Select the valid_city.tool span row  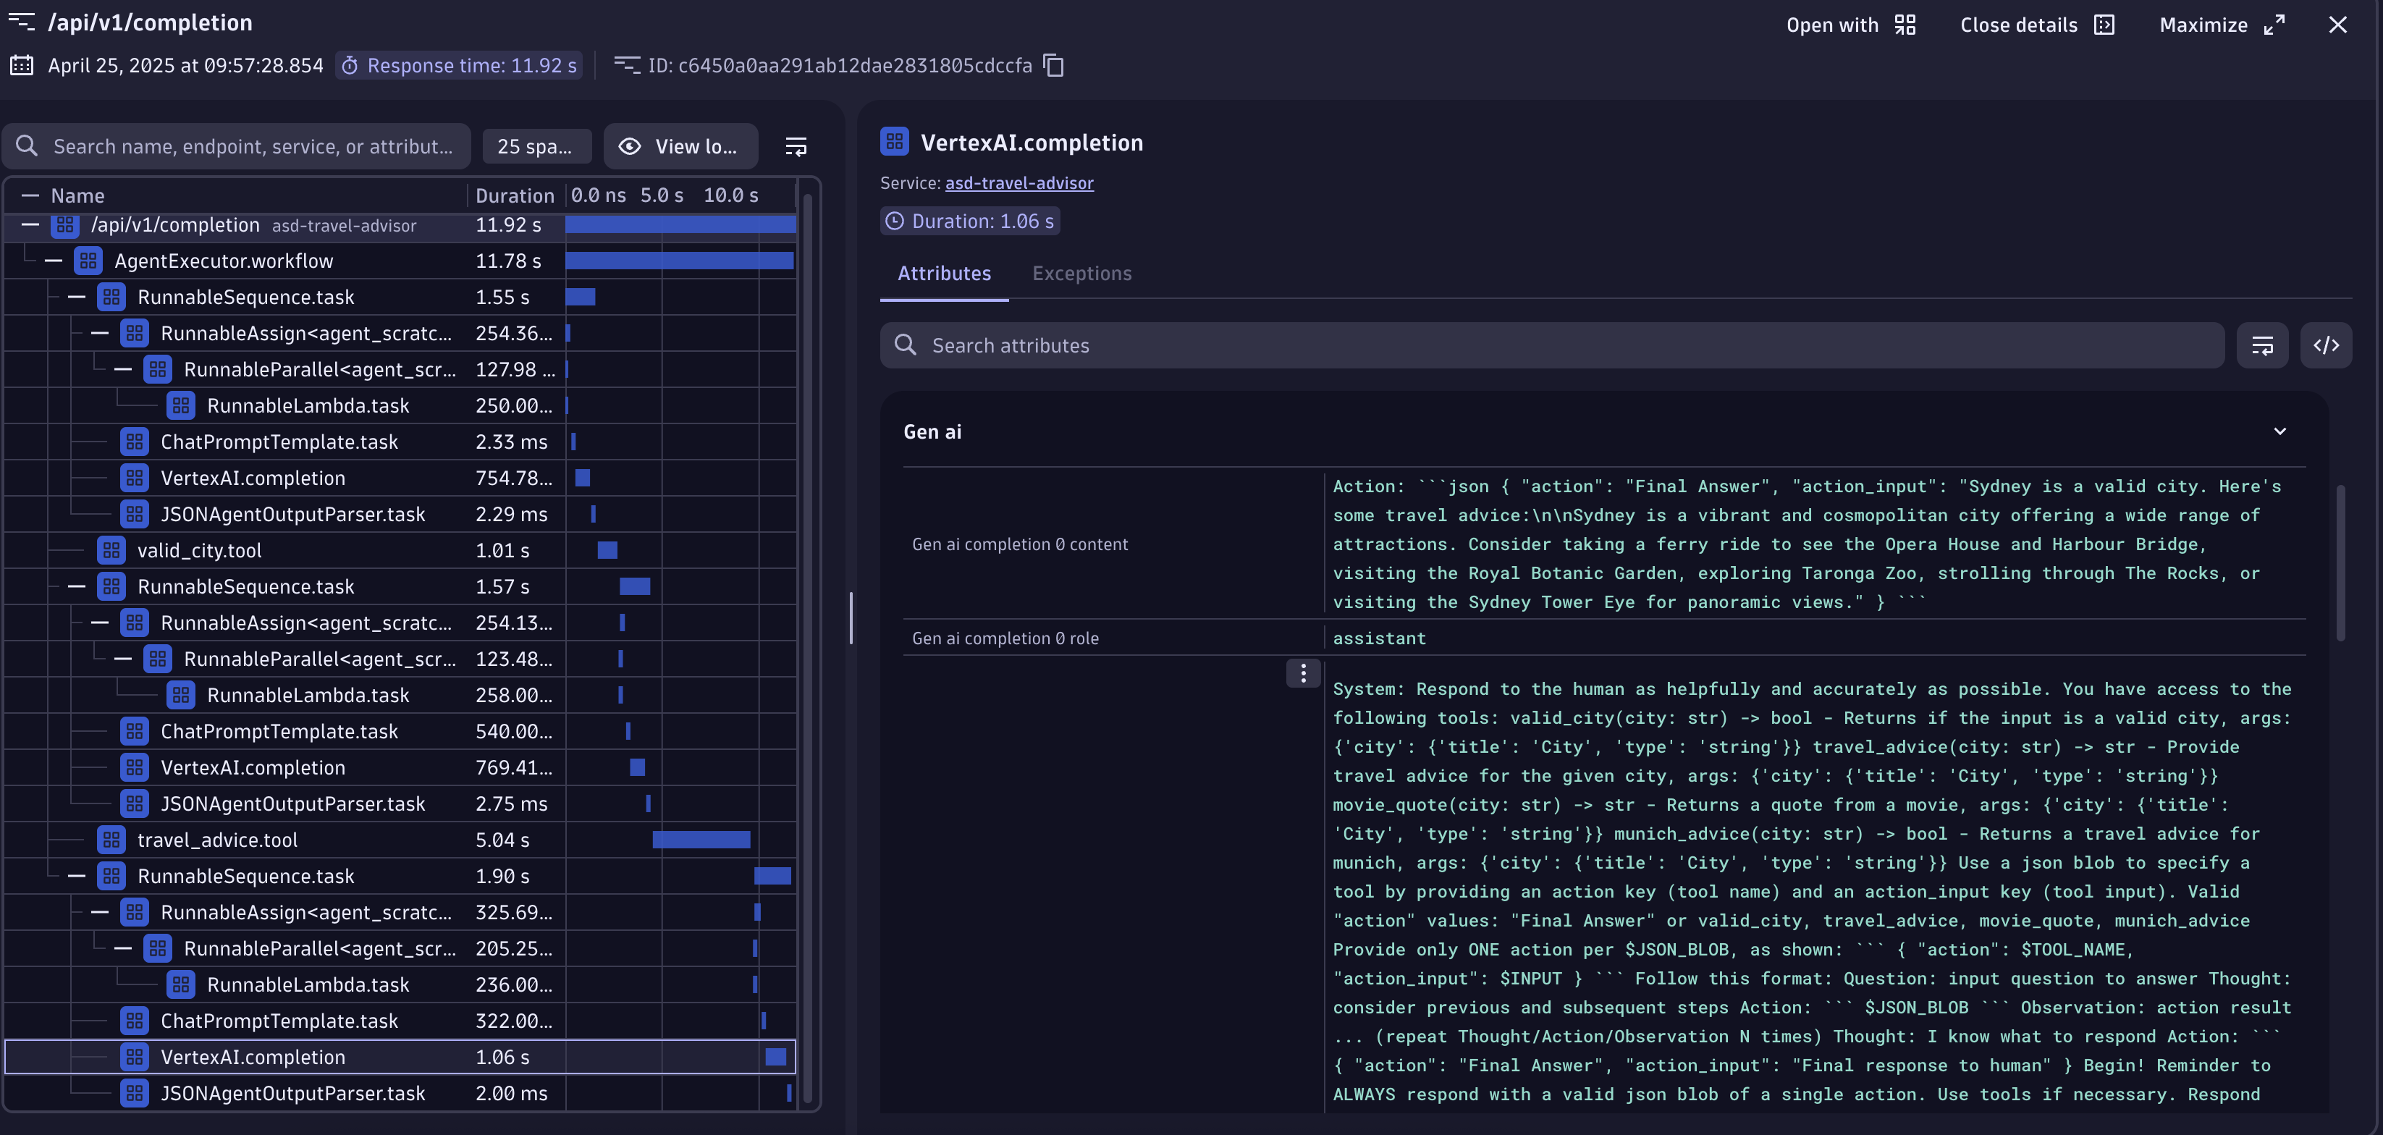400,550
